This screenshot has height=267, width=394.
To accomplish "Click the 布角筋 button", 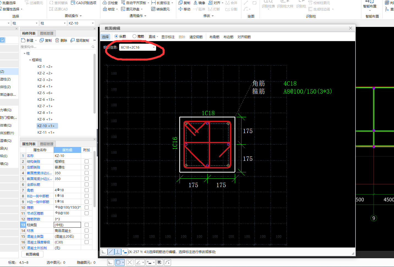I will point(214,37).
